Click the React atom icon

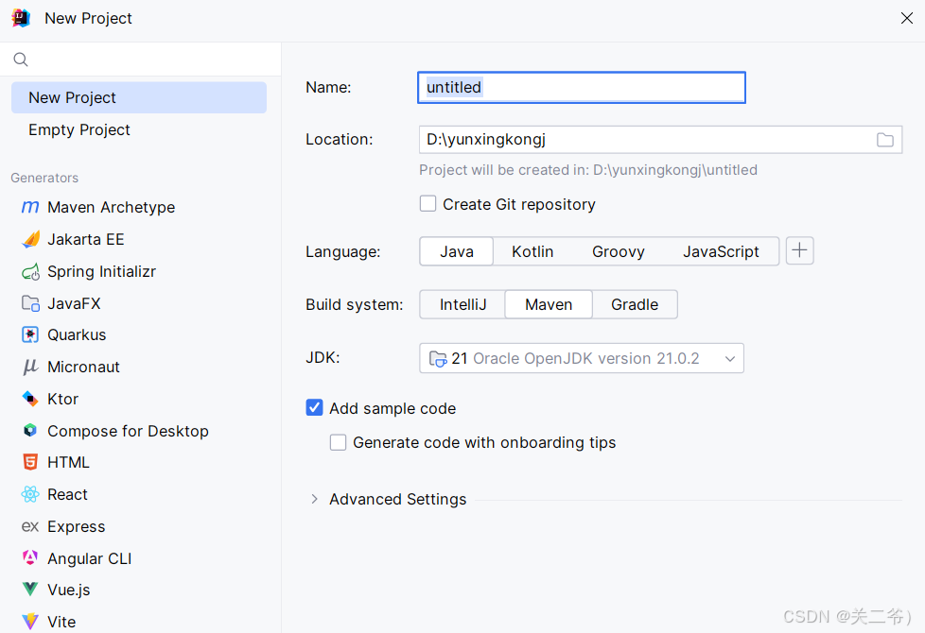click(30, 494)
